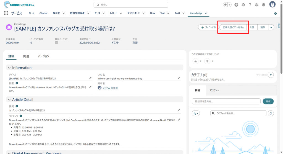The width and height of the screenshot is (283, 154).
Task: Click the favorites star icon
Action: tap(225, 5)
